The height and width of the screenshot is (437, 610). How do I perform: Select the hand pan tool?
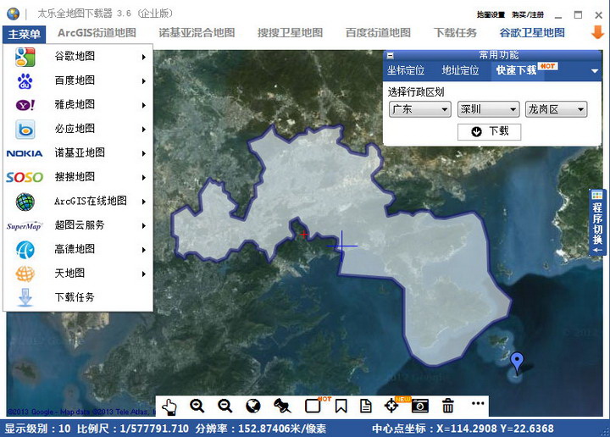coord(169,406)
